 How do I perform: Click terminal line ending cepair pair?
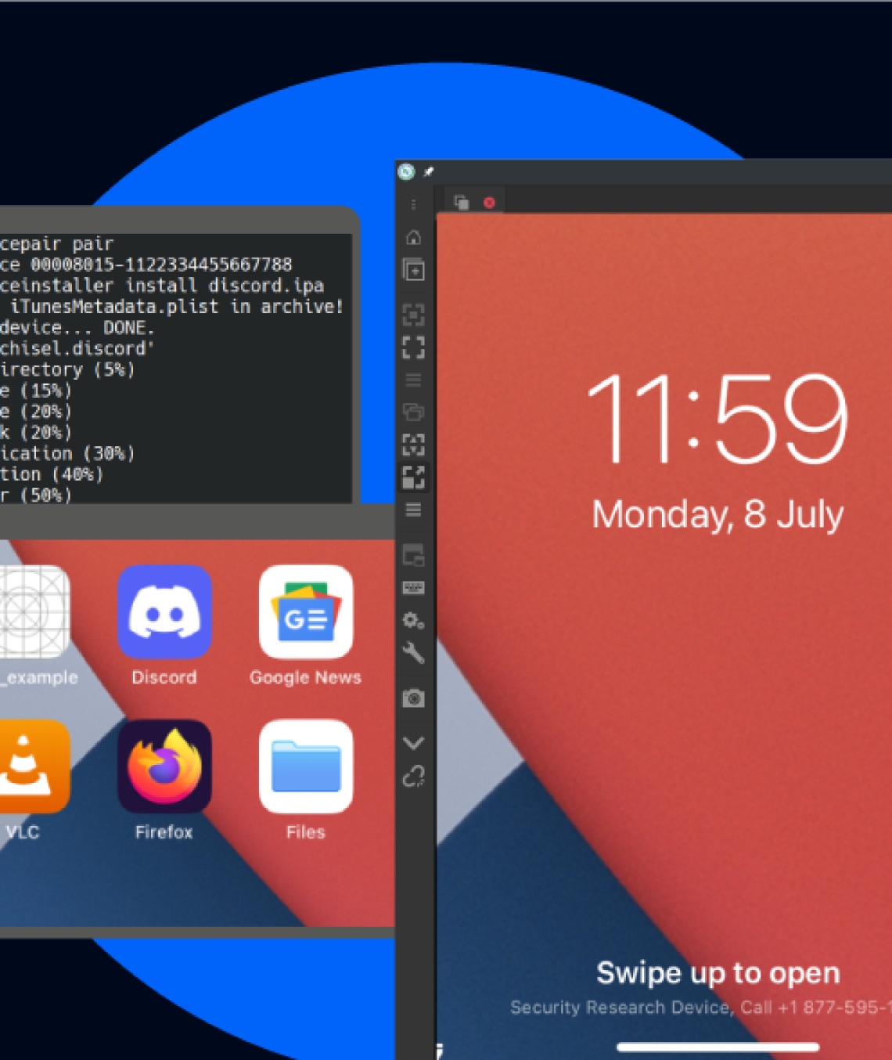(x=57, y=243)
